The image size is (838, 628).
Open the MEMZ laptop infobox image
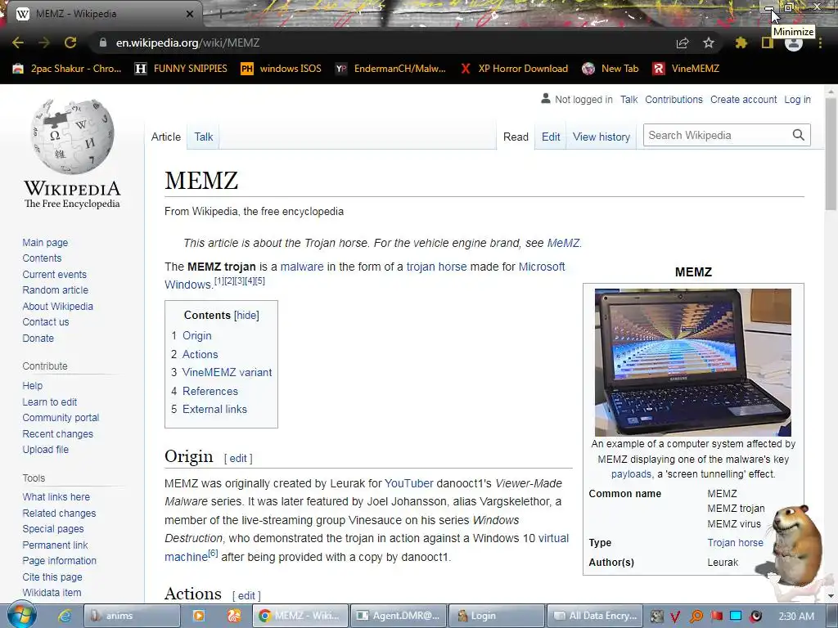(692, 362)
